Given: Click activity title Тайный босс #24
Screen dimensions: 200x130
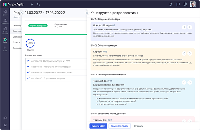Looking at the screenshot, I should click(x=103, y=81).
